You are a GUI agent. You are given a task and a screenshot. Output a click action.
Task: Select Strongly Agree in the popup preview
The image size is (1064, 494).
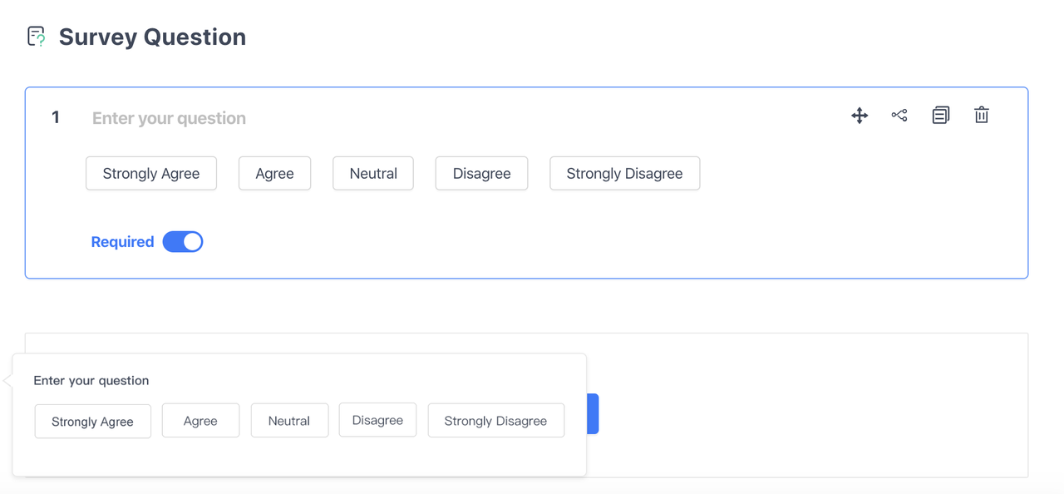[x=93, y=422]
